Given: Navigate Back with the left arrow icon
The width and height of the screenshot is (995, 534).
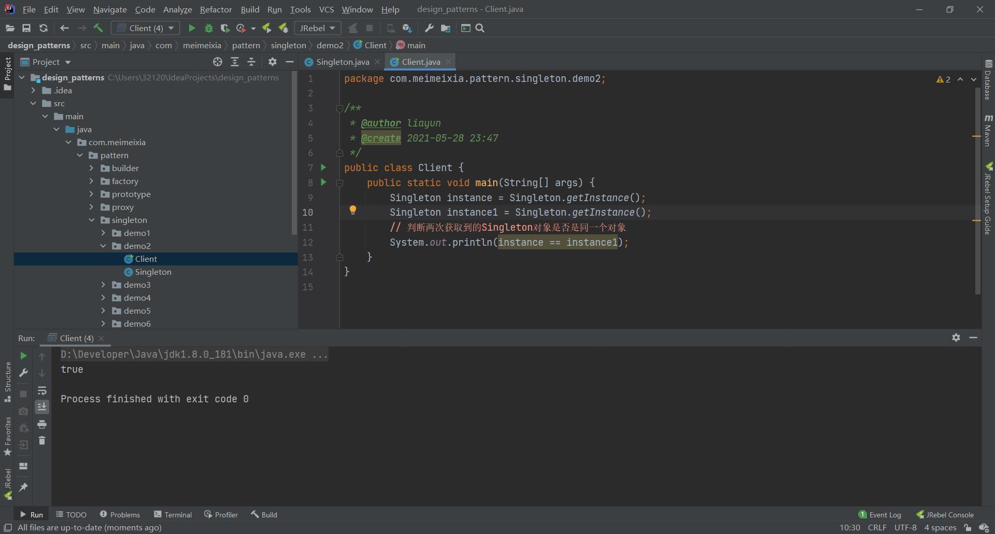Looking at the screenshot, I should pos(64,28).
